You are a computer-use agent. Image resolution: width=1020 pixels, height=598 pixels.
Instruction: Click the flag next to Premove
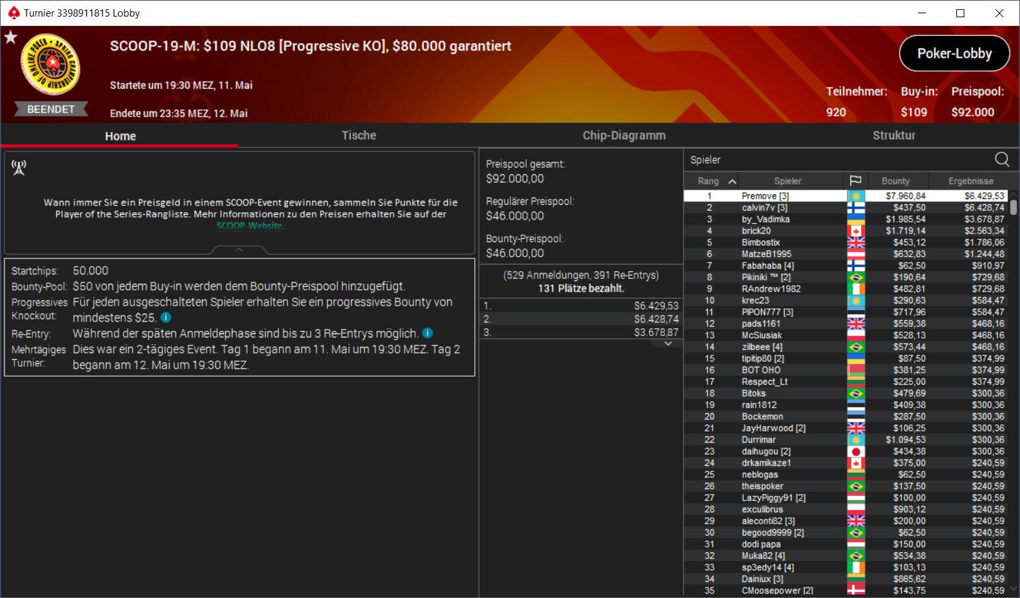tap(856, 196)
